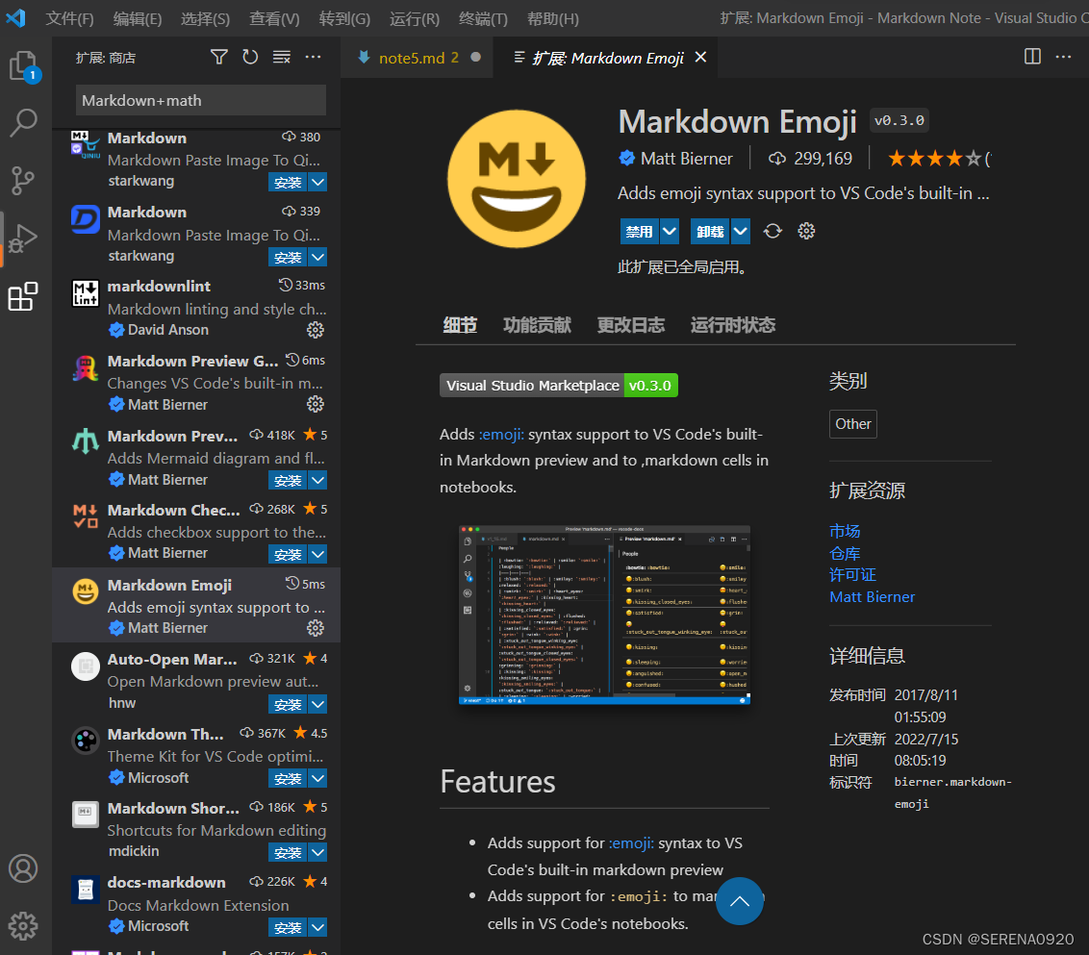Install the docs-markdown extension
1089x955 pixels.
pos(288,927)
